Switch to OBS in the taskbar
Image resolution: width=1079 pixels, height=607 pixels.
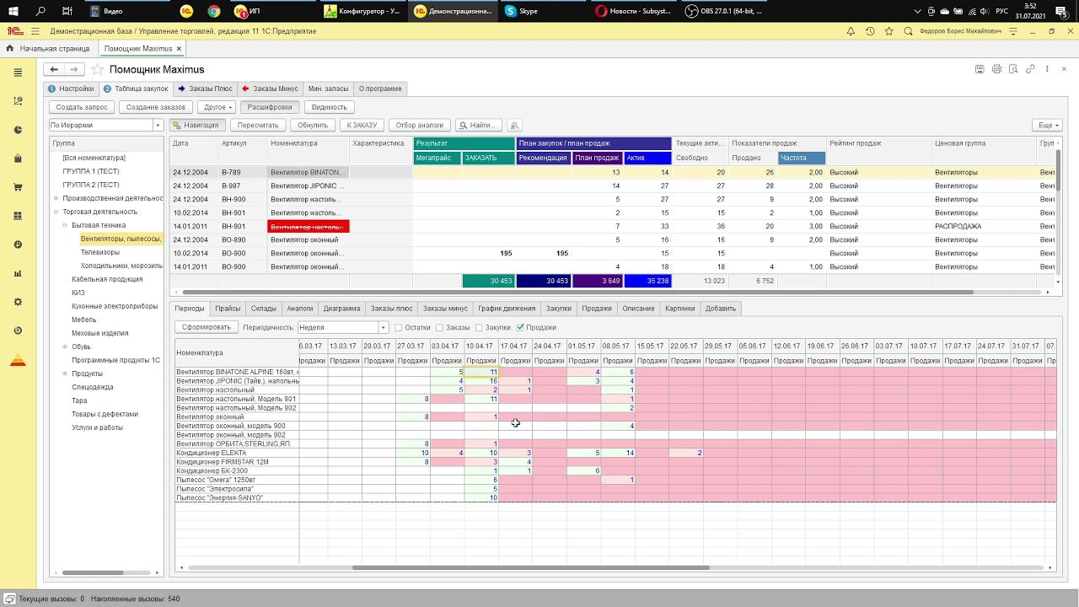[x=725, y=11]
